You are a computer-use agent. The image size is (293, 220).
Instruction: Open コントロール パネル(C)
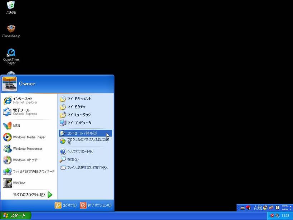tap(86, 133)
